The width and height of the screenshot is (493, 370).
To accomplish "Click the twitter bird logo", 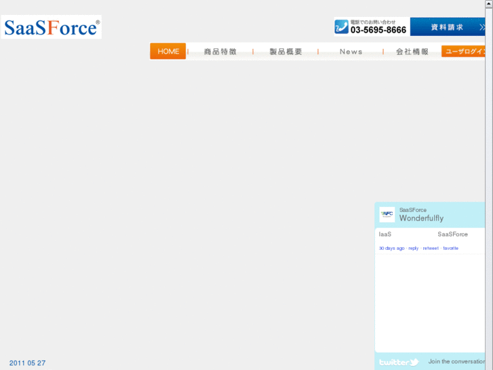I will 399,362.
